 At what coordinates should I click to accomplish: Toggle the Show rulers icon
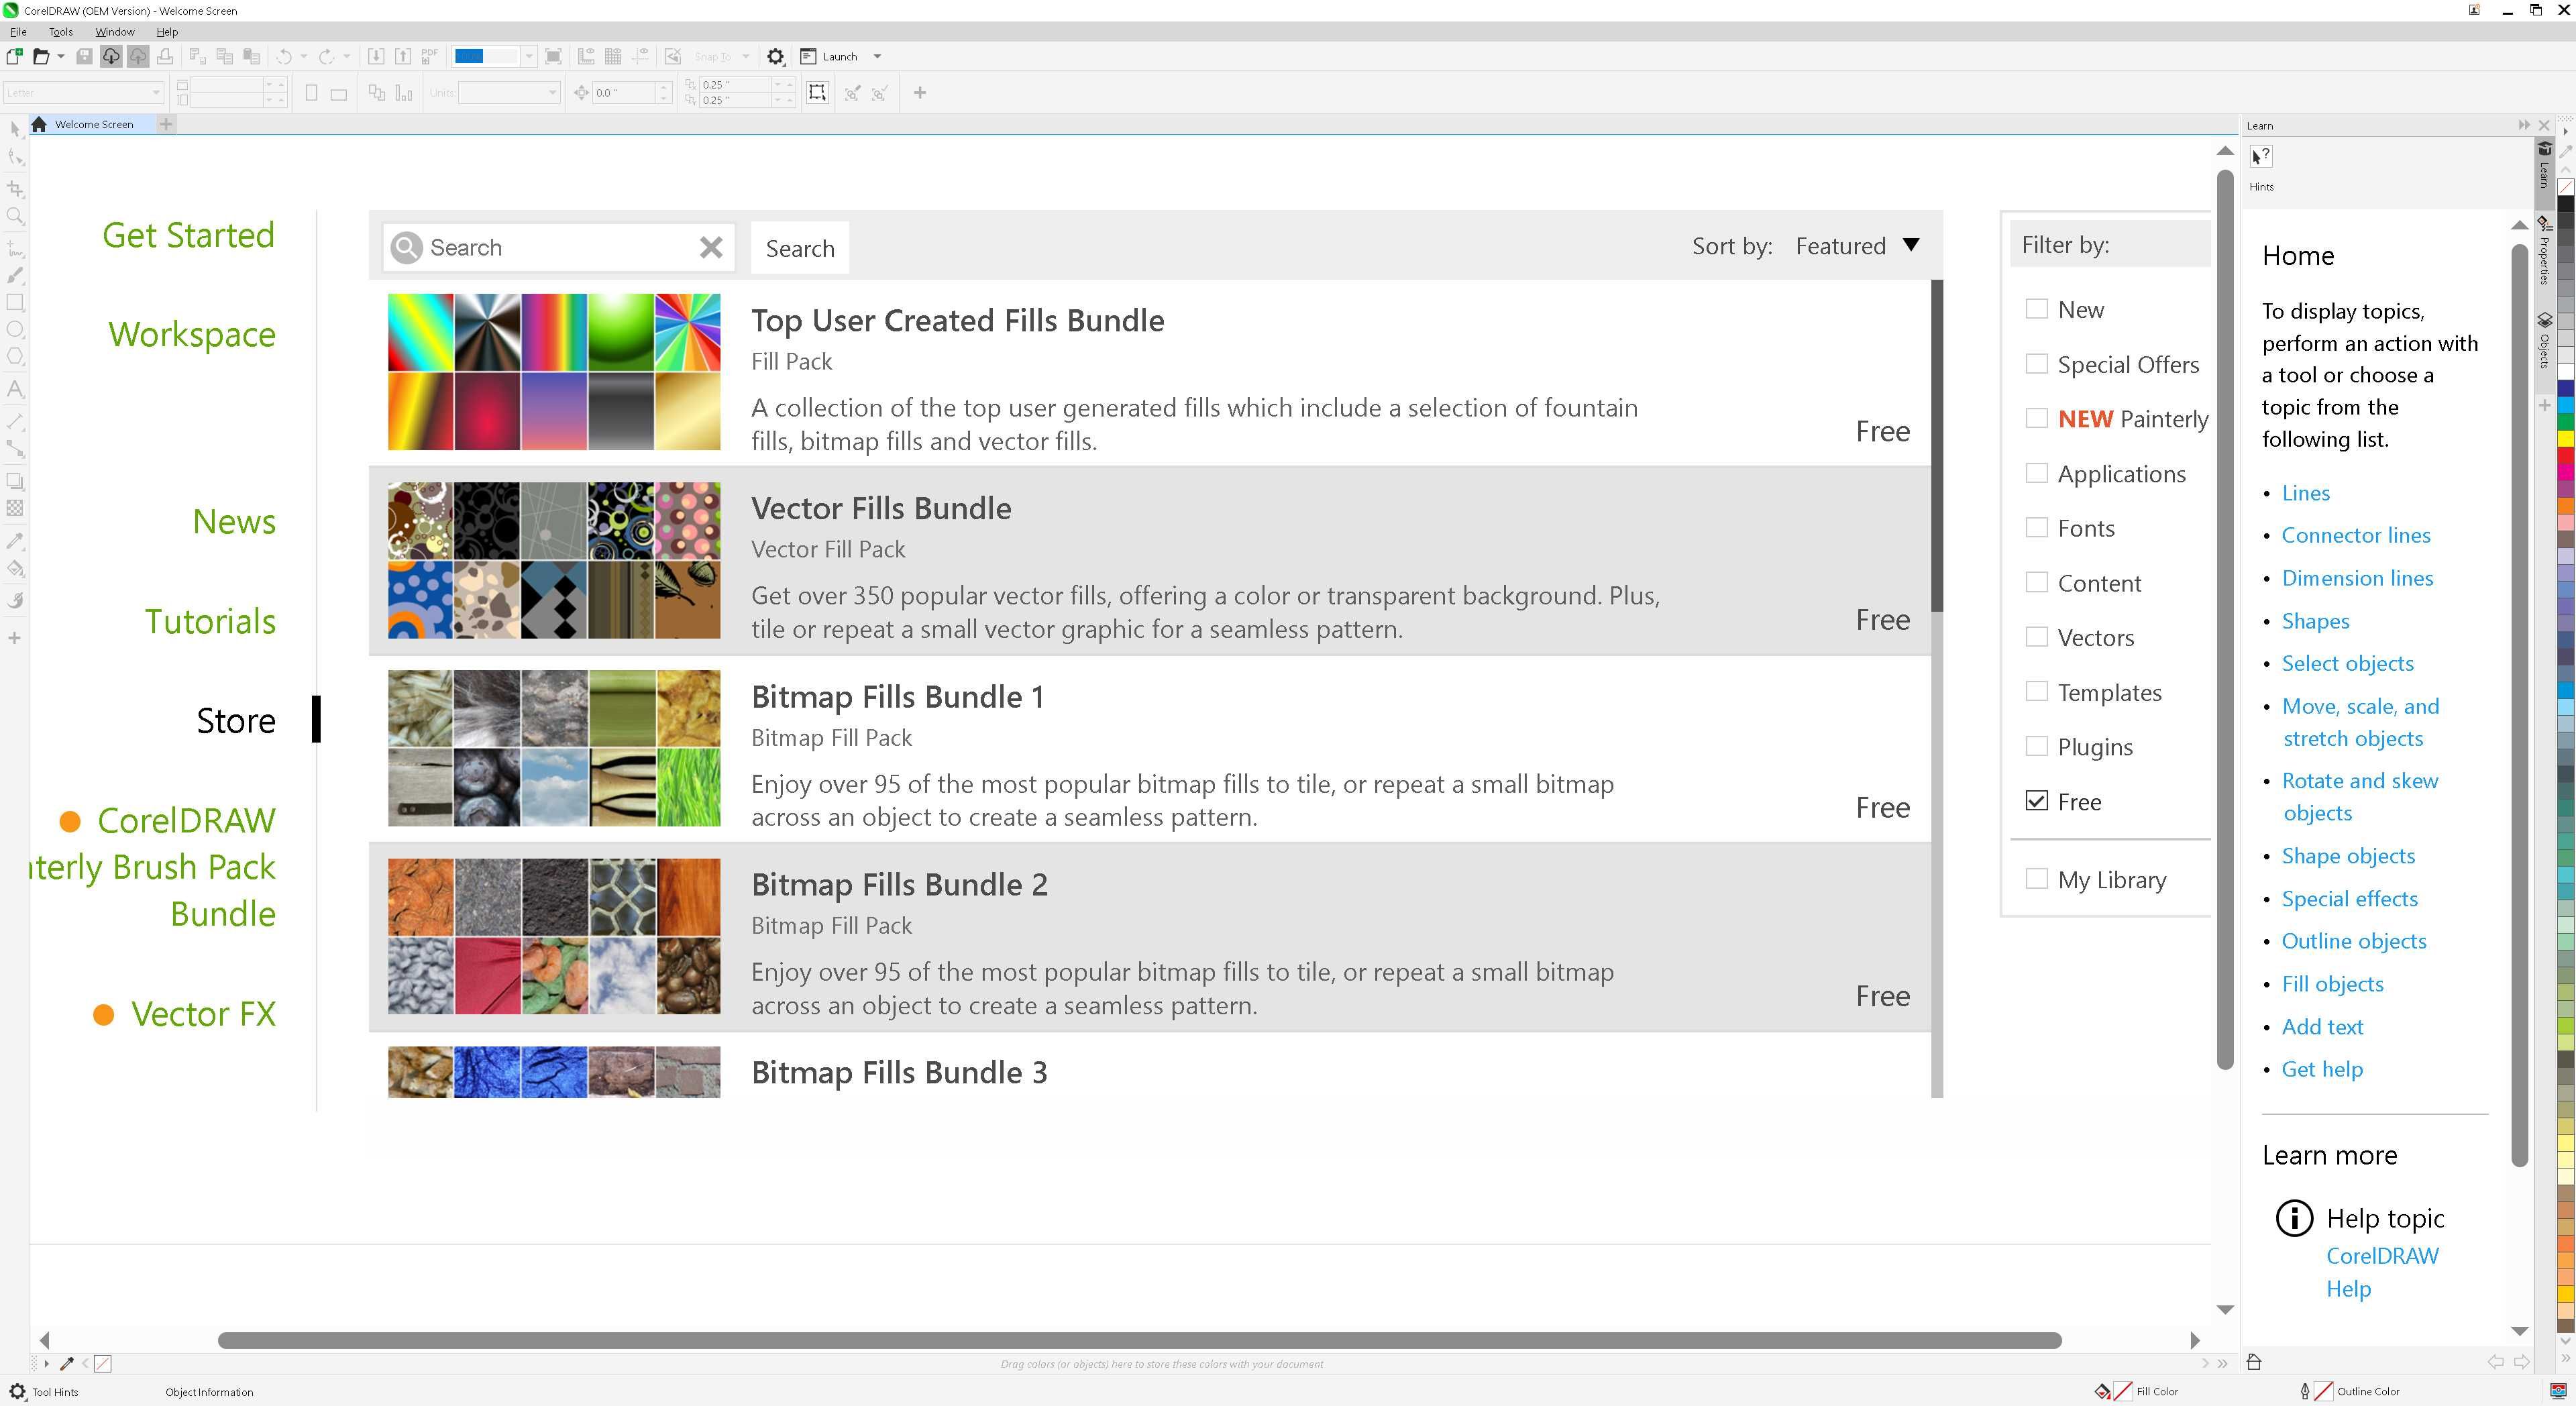click(x=586, y=57)
